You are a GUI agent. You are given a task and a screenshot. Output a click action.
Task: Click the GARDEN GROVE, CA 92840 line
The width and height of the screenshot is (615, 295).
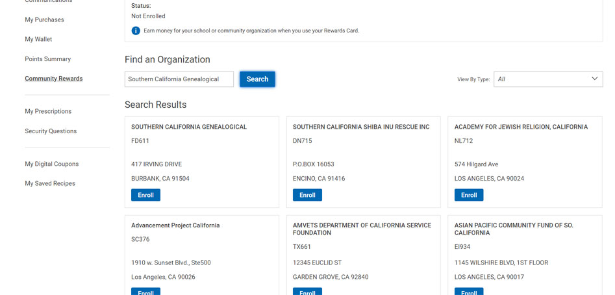click(331, 277)
